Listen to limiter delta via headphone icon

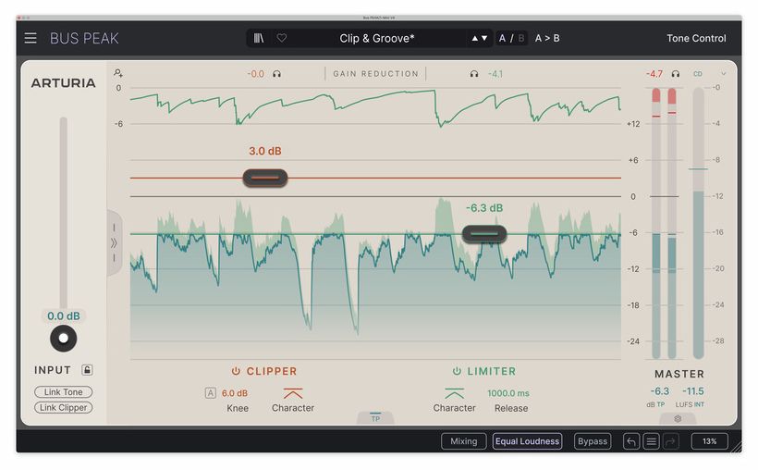pos(474,74)
